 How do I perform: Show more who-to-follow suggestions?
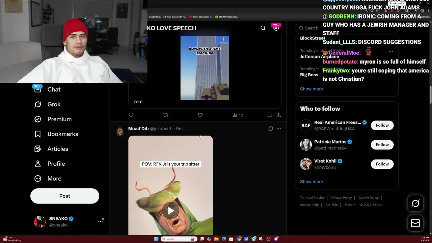pos(312,182)
